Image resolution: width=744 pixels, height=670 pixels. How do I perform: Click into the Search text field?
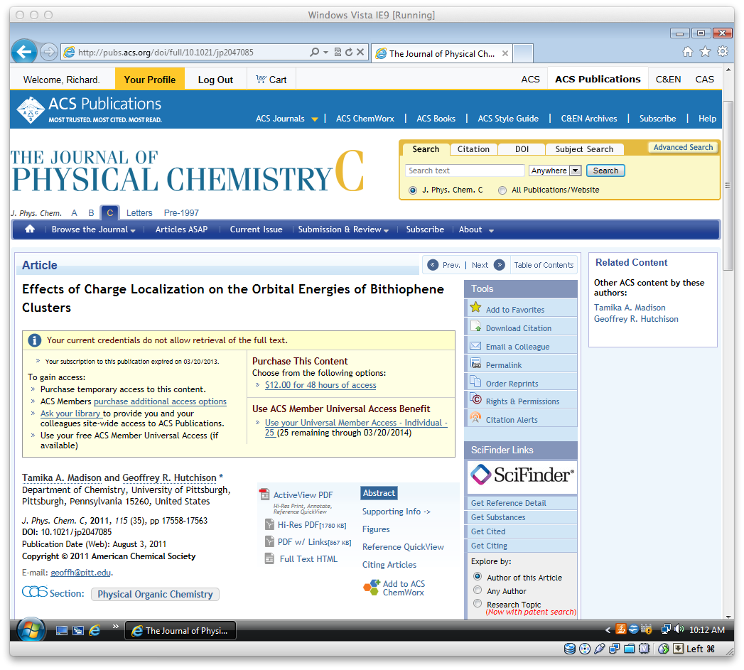pos(465,171)
